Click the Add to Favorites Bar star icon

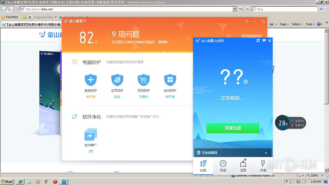tap(25, 17)
